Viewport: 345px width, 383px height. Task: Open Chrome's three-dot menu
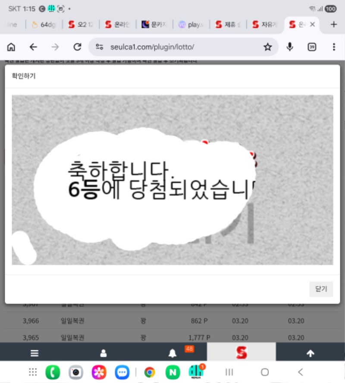tap(334, 47)
